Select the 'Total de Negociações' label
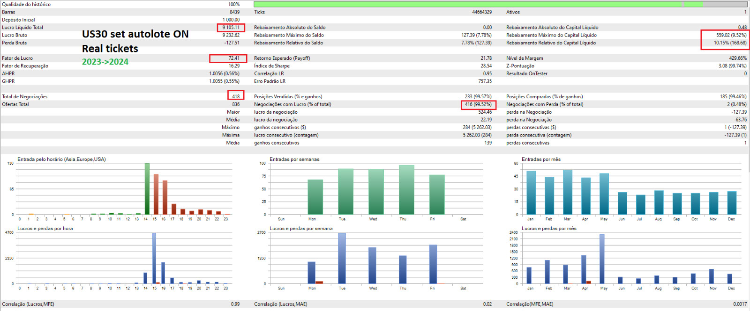Screen dimensions: 750x311 point(24,97)
